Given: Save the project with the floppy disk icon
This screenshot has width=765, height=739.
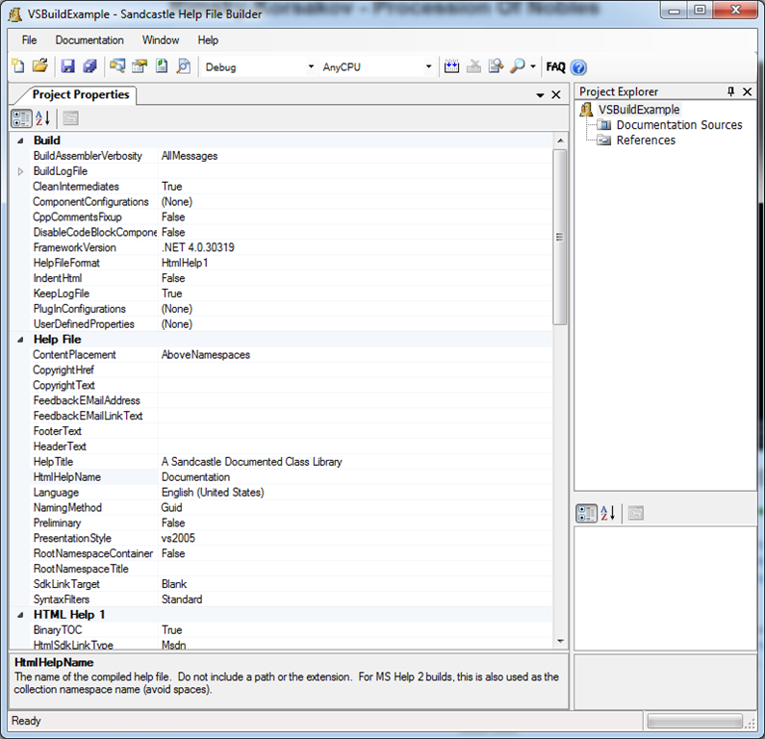Looking at the screenshot, I should coord(68,66).
